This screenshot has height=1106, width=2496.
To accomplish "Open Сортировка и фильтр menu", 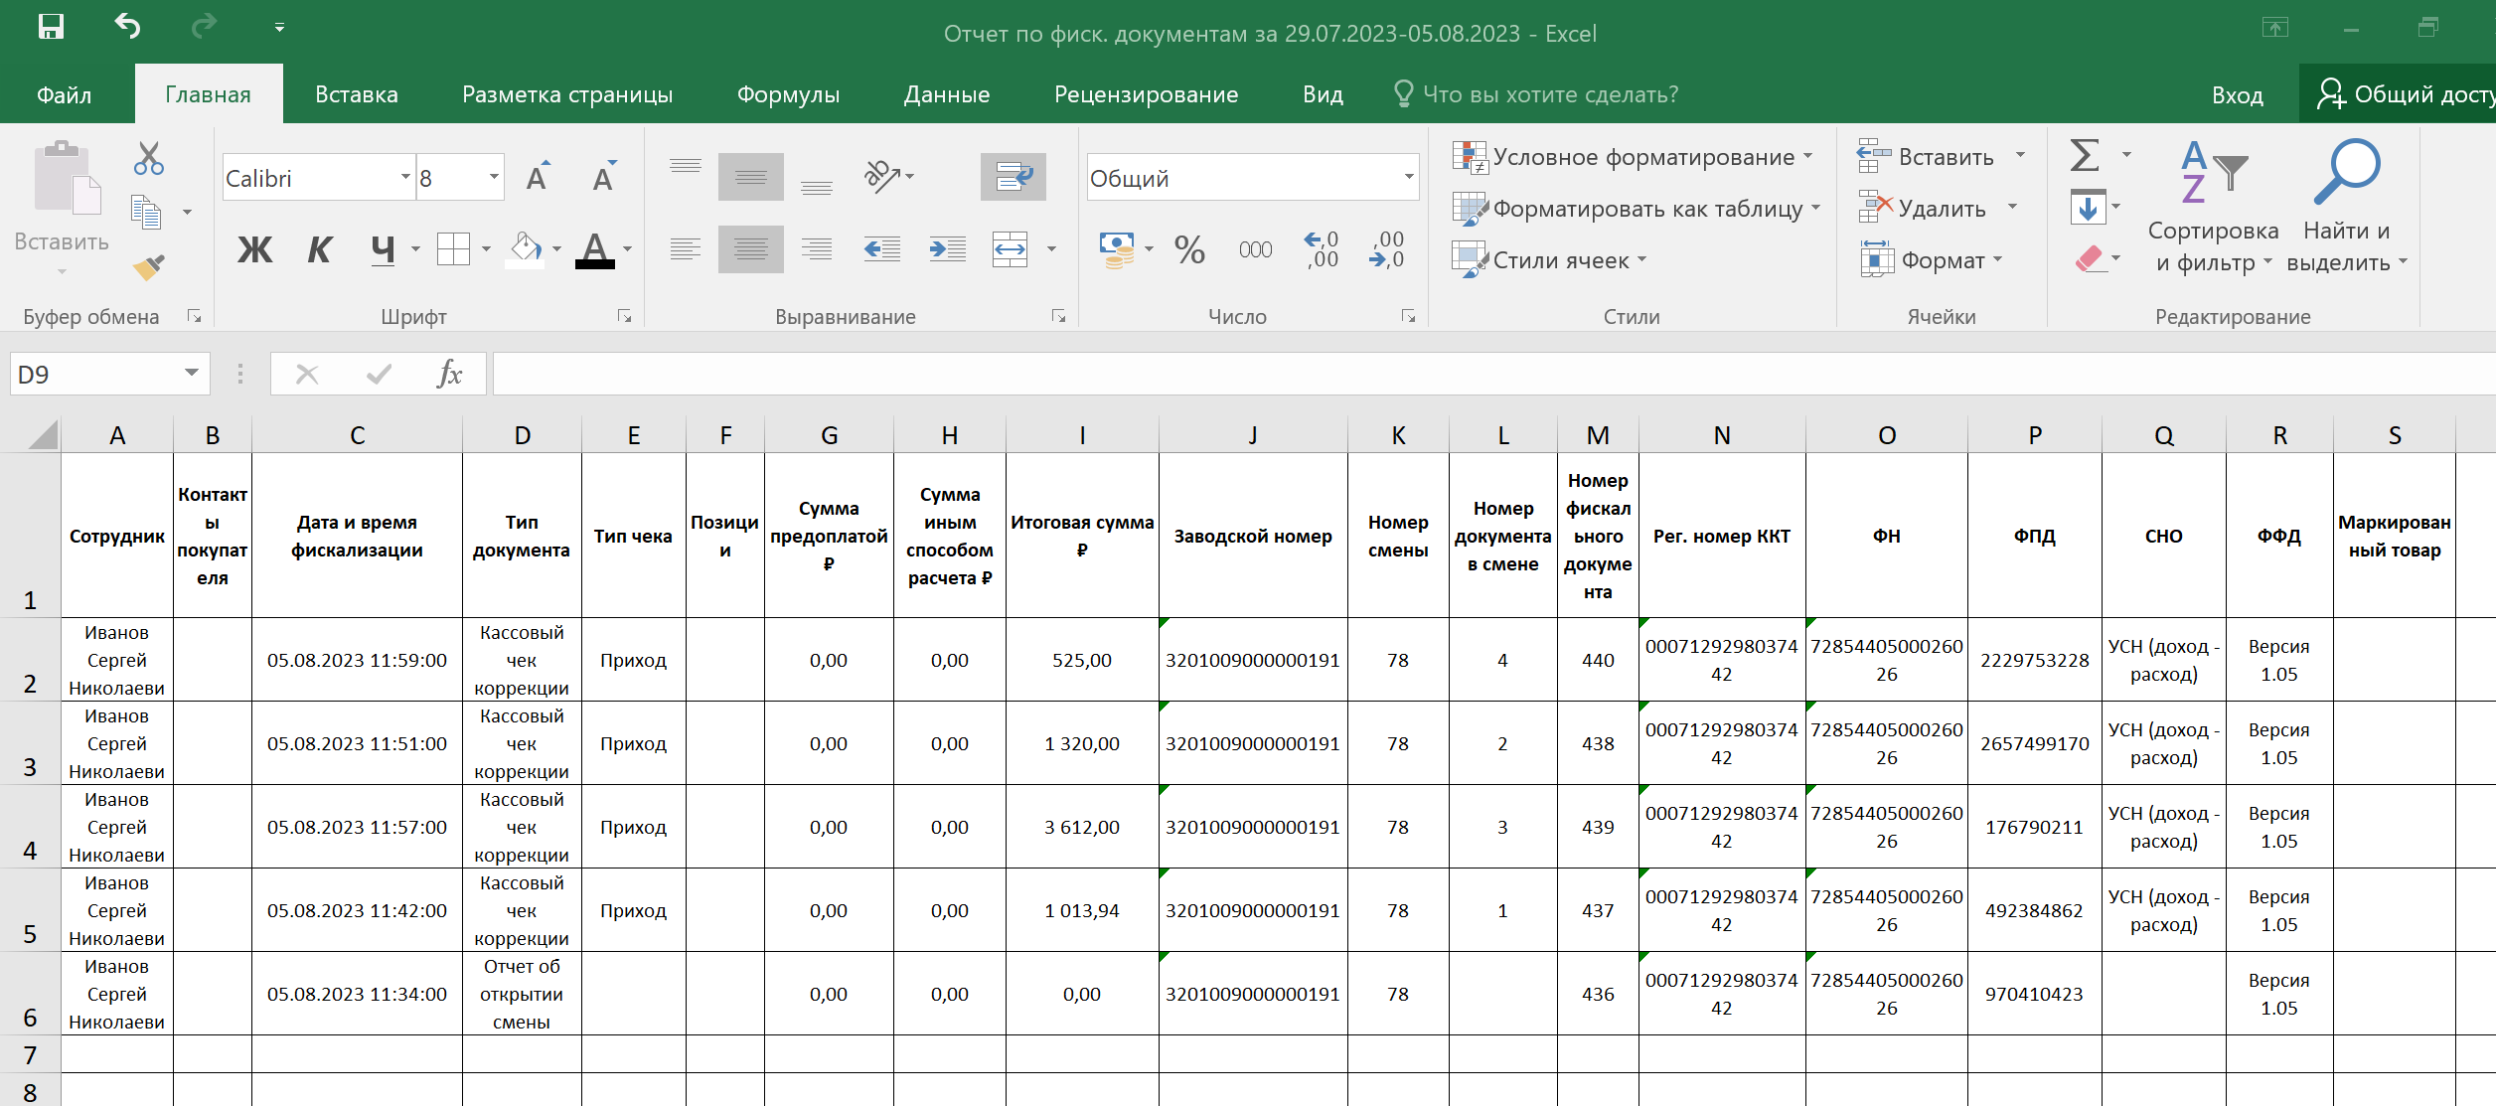I will coord(2213,207).
